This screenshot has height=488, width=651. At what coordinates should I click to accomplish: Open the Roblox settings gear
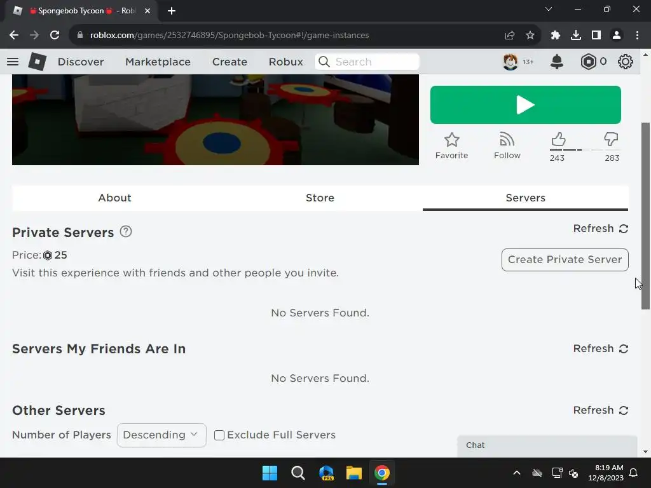626,62
